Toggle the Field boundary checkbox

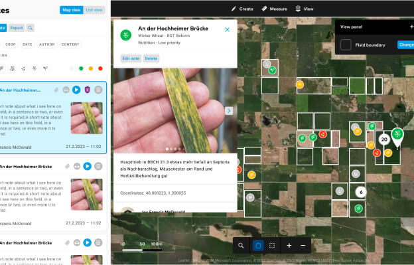pos(346,45)
